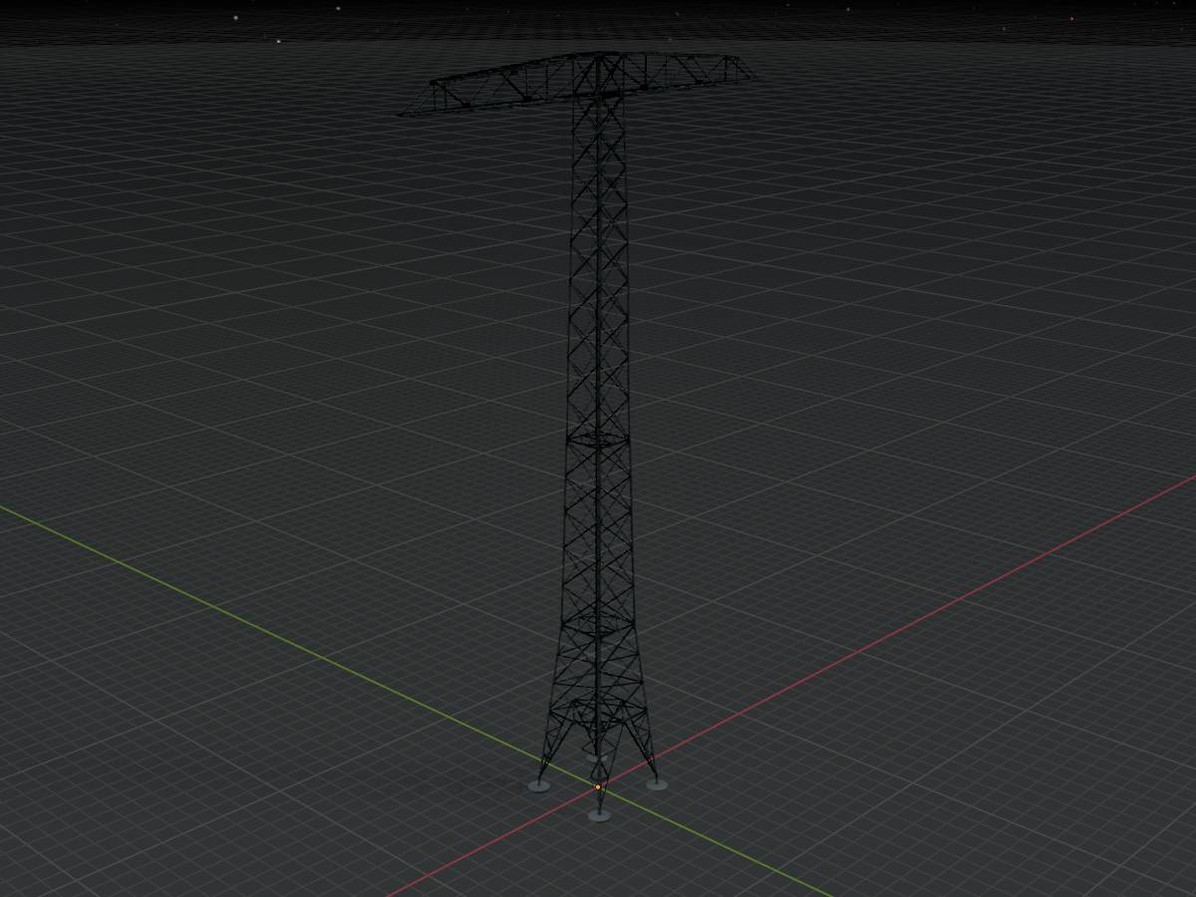Select the right foundation pad of the tower

pyautogui.click(x=657, y=785)
